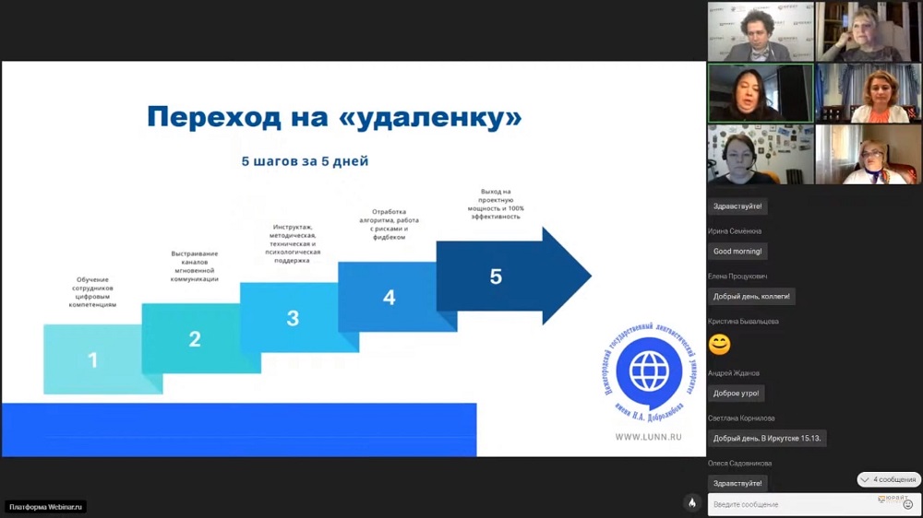Click chat author name Олеся Садовникова
923x518 pixels.
pyautogui.click(x=740, y=464)
